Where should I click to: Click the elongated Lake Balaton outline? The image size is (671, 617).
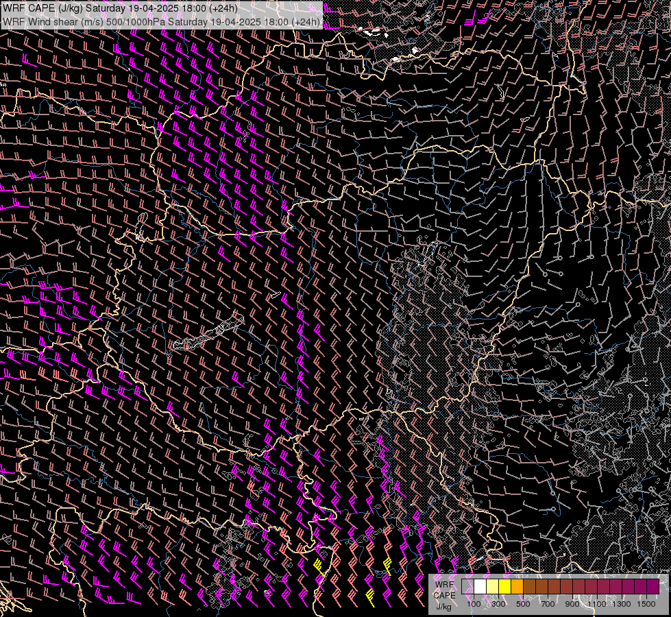[208, 332]
